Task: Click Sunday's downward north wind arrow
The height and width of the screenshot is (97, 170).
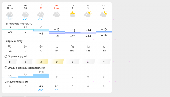Action: pos(57,47)
